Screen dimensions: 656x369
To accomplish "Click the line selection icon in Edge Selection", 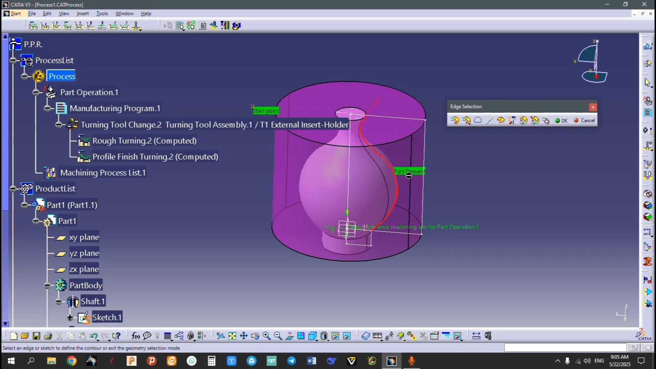I will click(x=489, y=120).
